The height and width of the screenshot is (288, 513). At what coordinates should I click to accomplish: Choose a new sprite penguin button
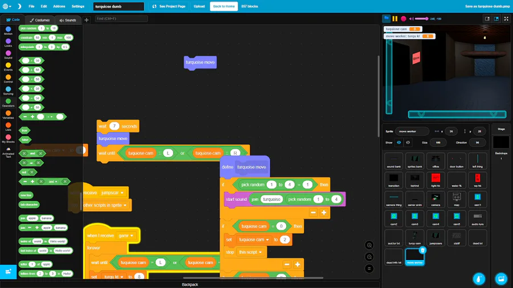pyautogui.click(x=479, y=278)
